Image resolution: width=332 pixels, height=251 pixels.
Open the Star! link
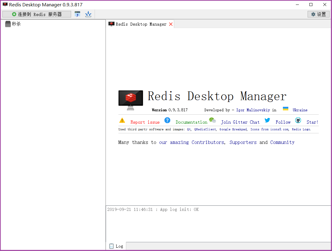(x=312, y=122)
